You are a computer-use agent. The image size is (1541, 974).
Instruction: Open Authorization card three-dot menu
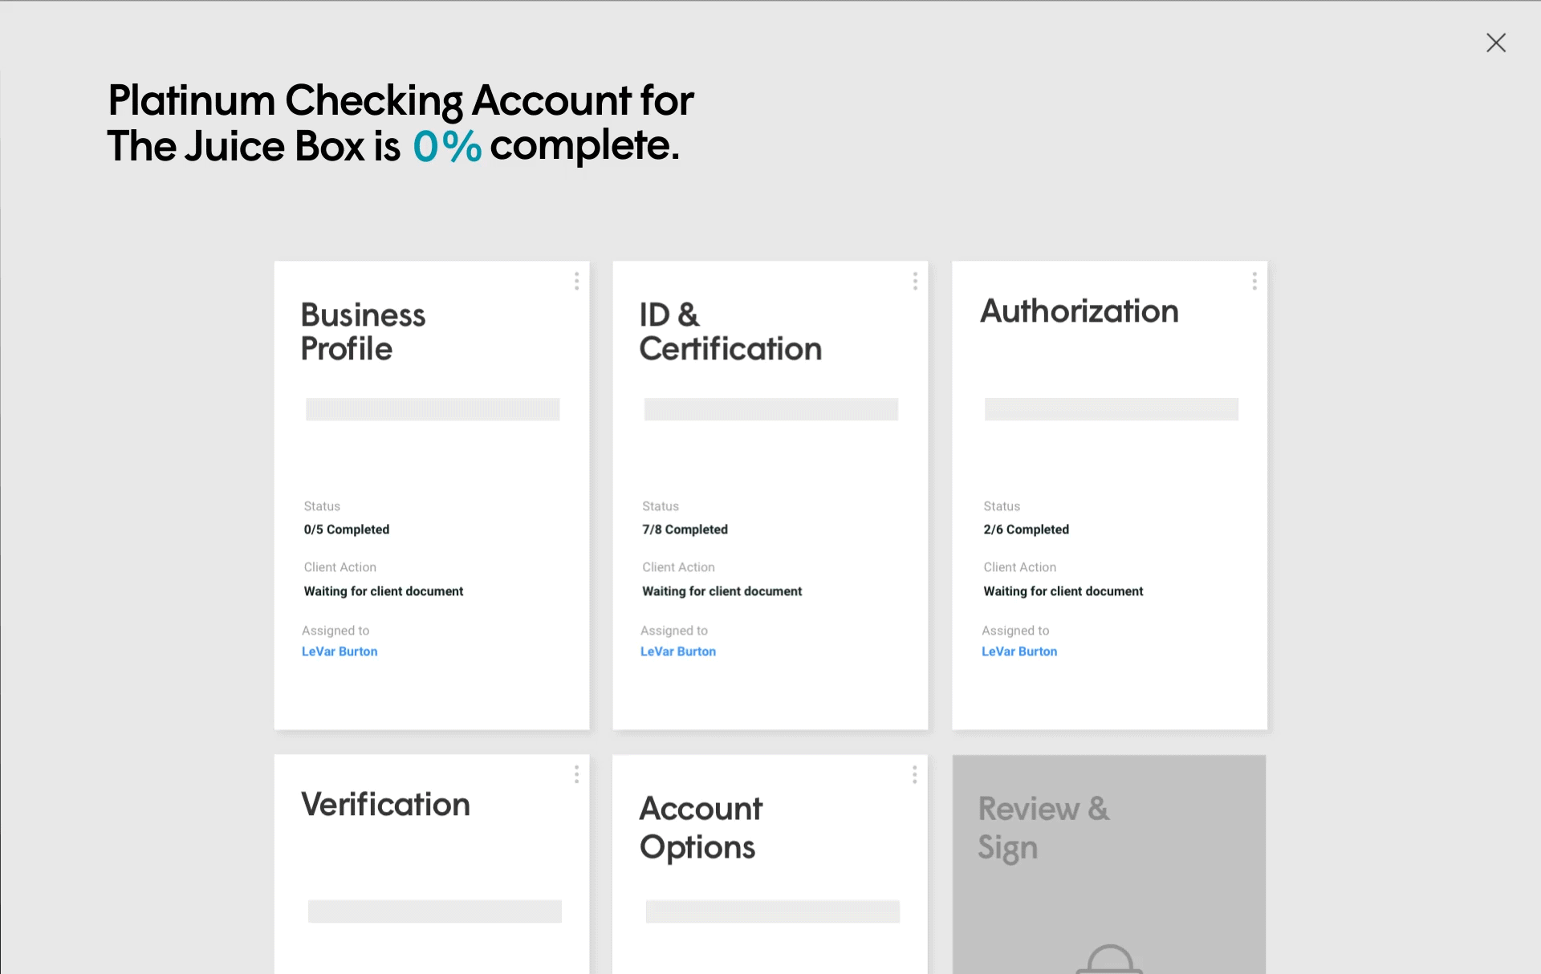(1254, 281)
